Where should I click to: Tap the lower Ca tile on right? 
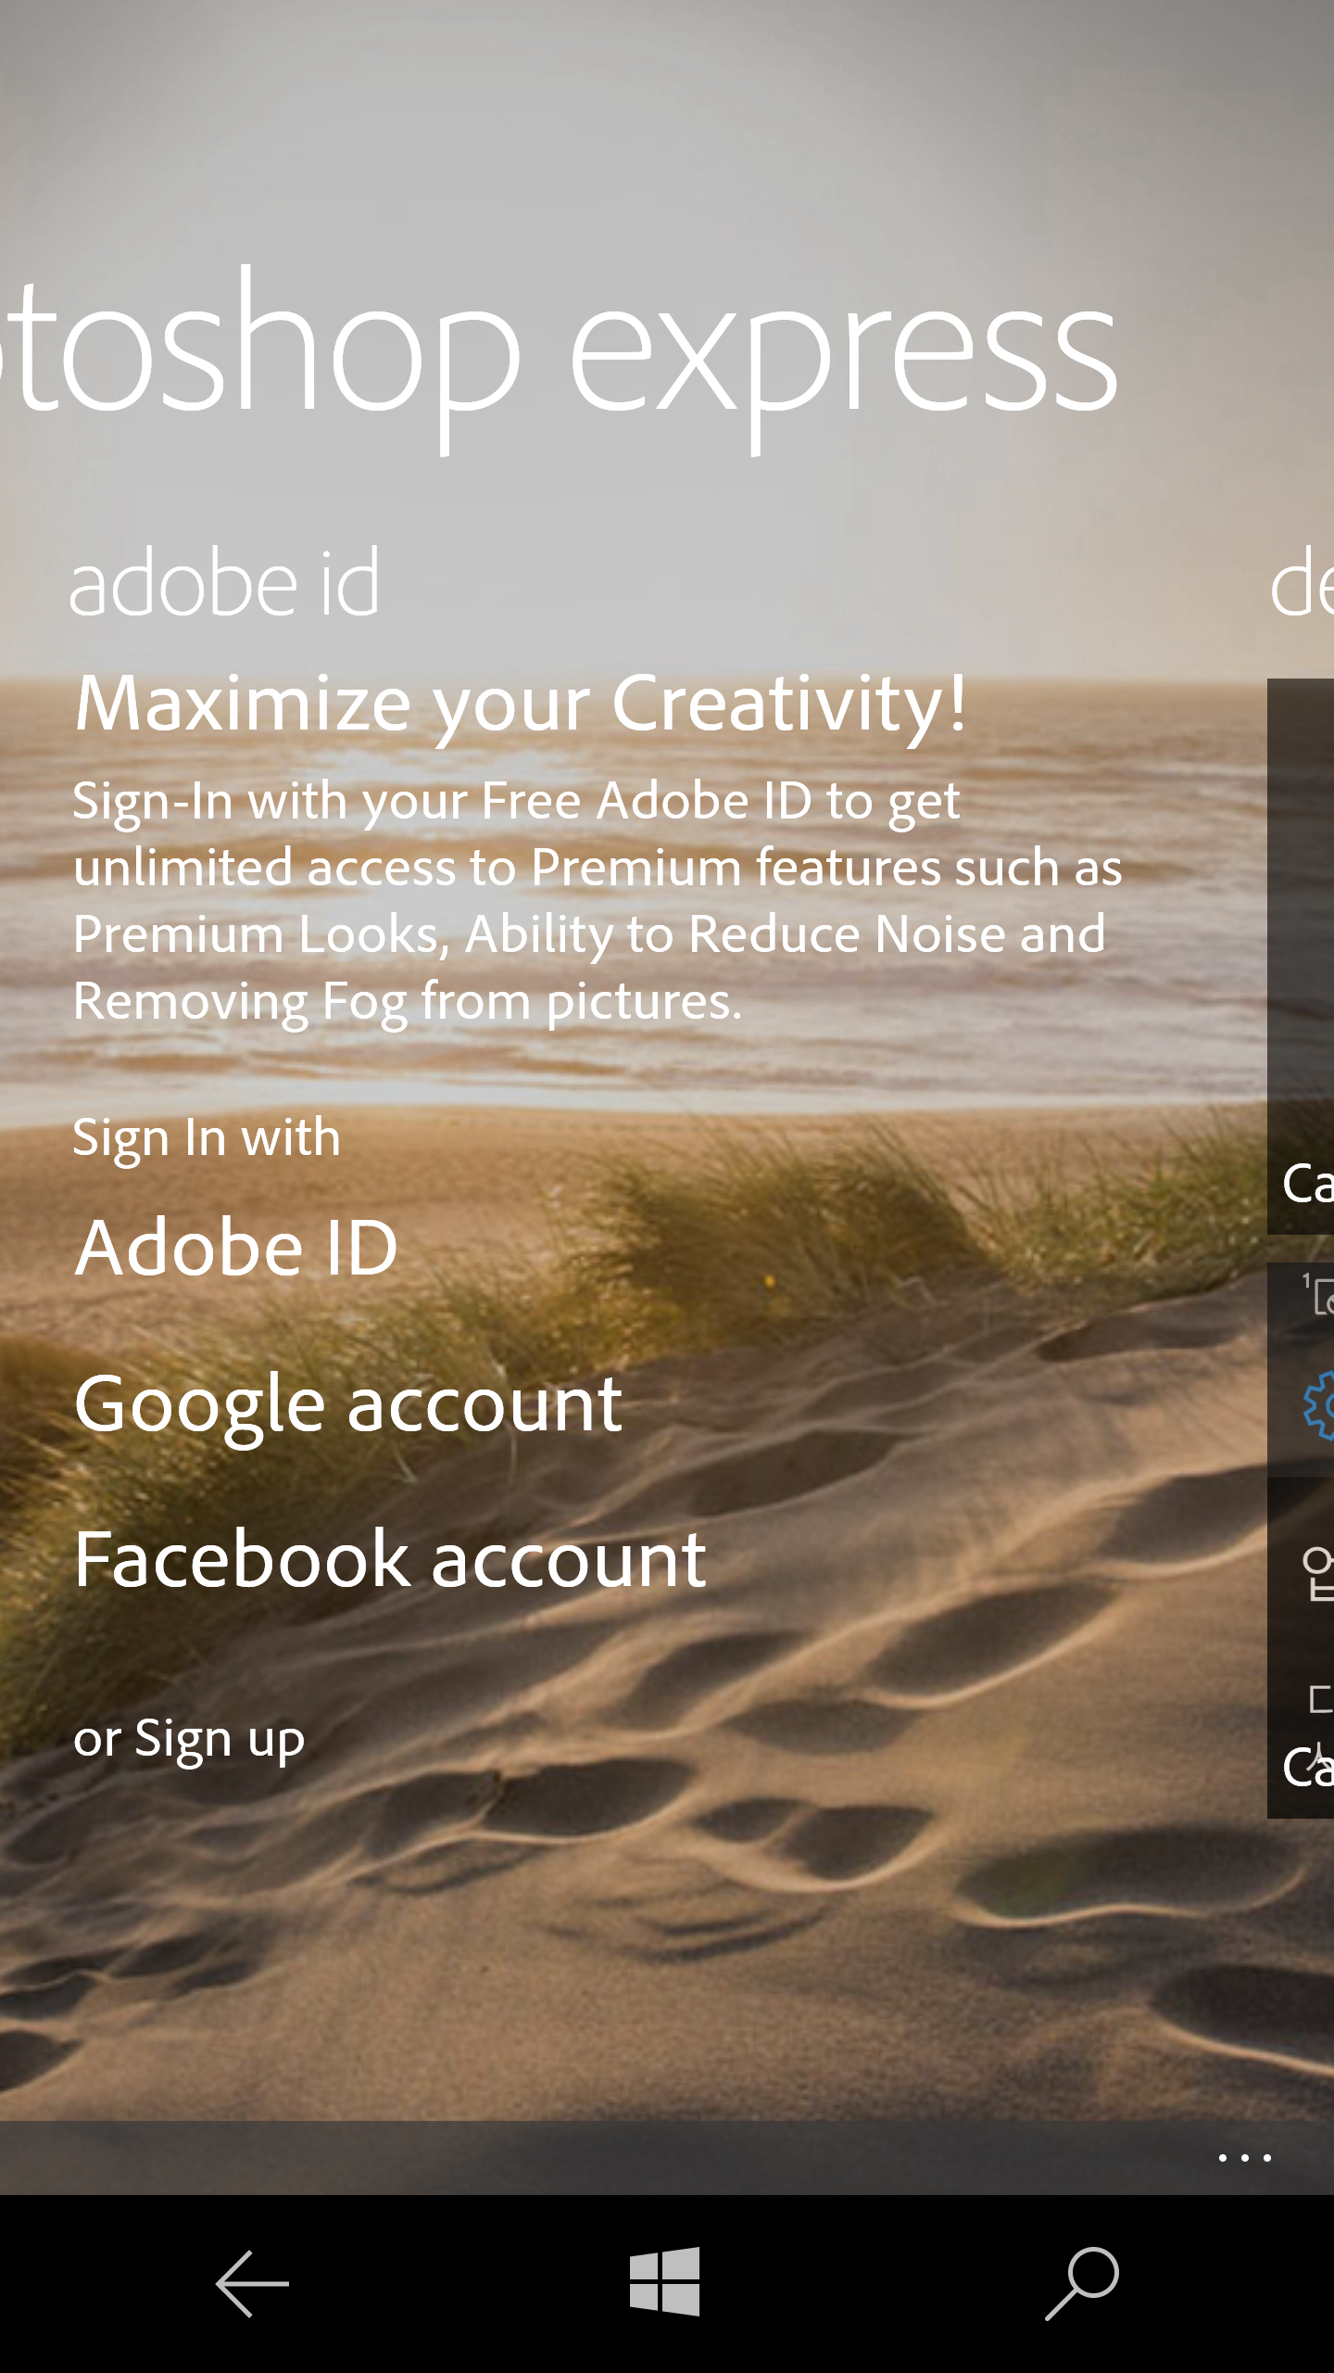click(1301, 1650)
